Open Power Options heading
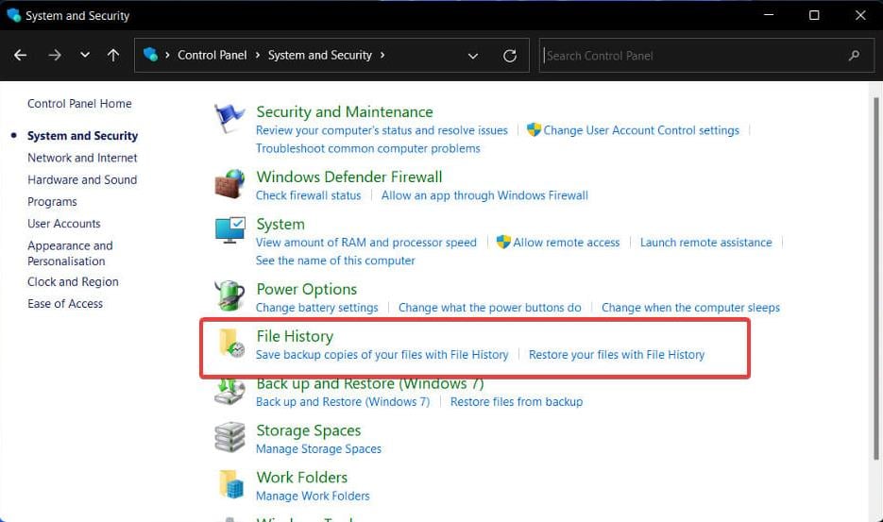The image size is (883, 522). point(307,289)
